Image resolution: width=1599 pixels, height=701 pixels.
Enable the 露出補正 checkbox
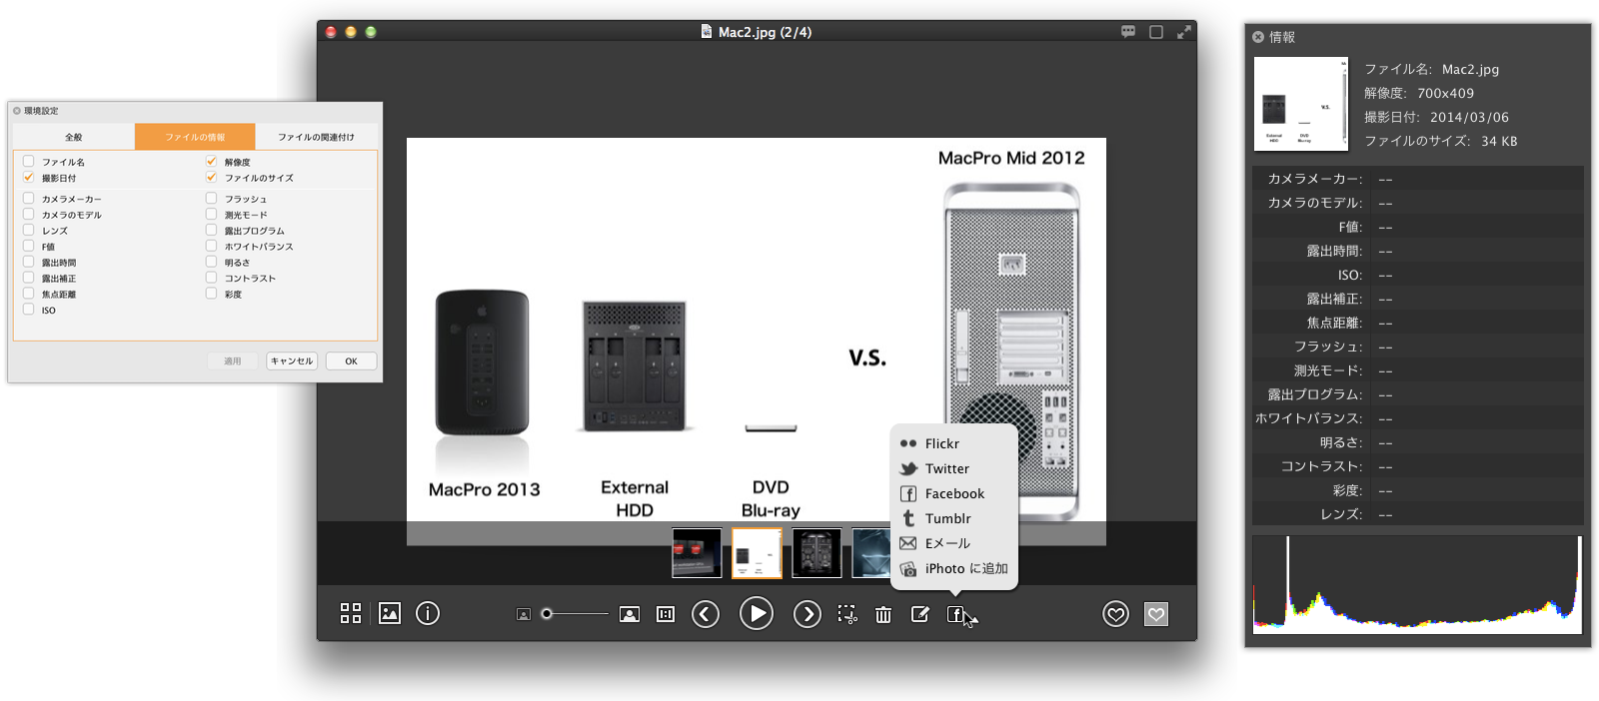coord(29,278)
